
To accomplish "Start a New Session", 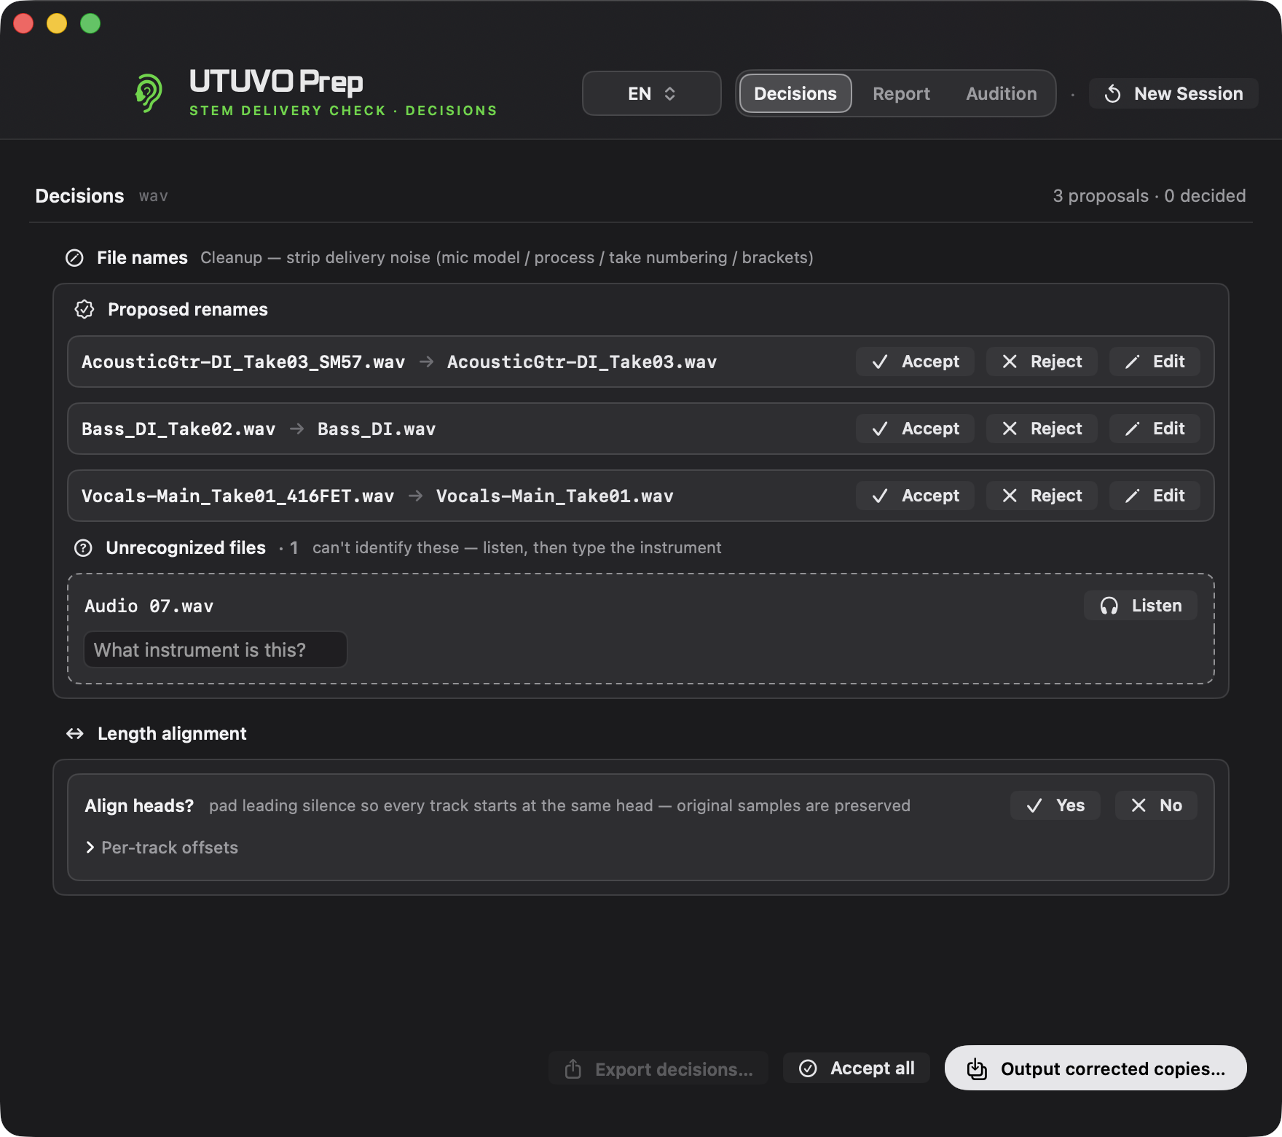I will click(1173, 93).
